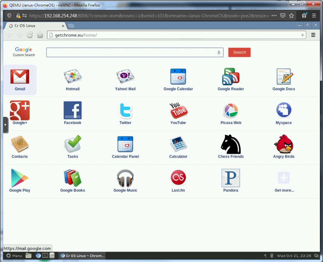Launch Chromium from the taskbar launcher
323x262 pixels.
38,256
